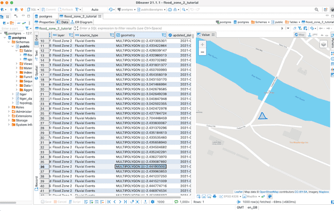The width and height of the screenshot is (334, 211).
Task: Click the custom filters funnel icon
Action: pos(300,28)
